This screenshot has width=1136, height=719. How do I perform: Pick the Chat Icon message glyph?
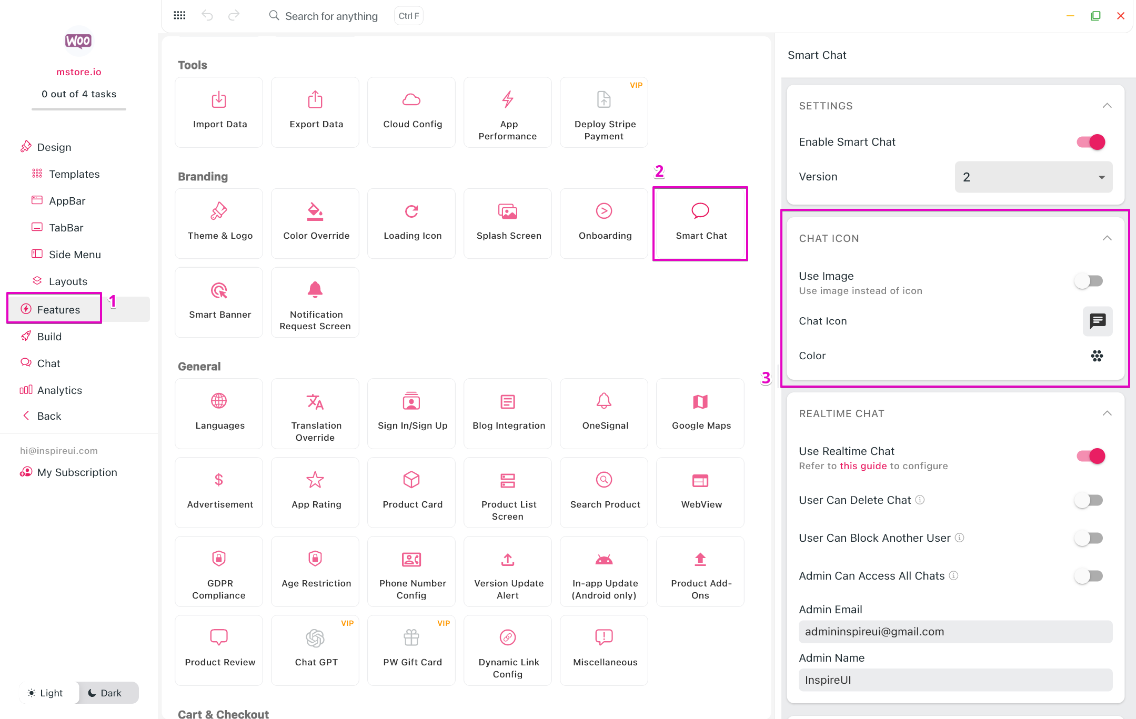tap(1097, 321)
